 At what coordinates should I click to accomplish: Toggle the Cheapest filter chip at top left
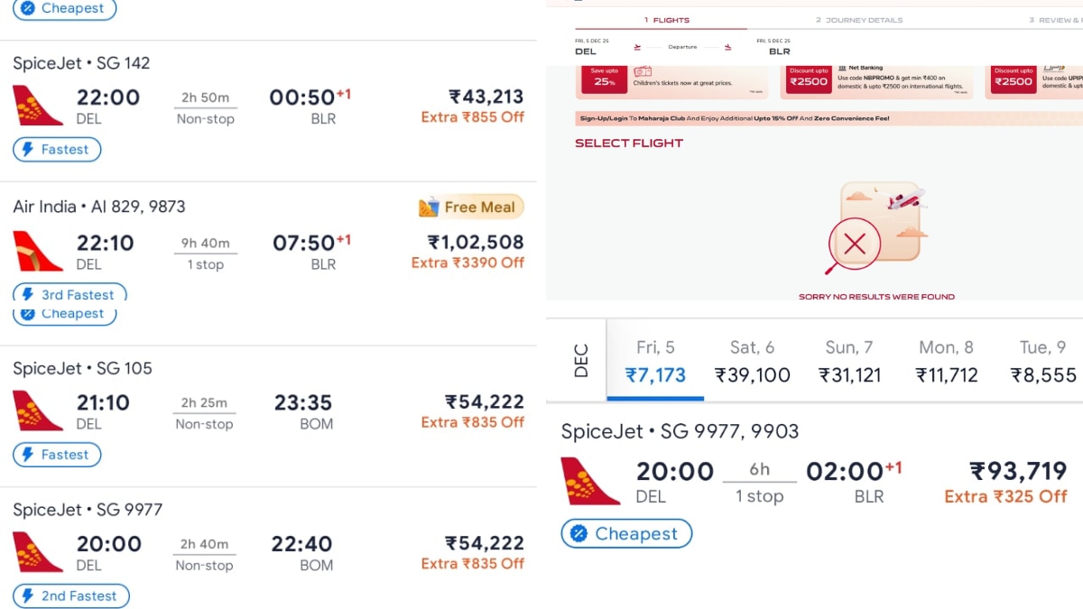click(x=64, y=9)
